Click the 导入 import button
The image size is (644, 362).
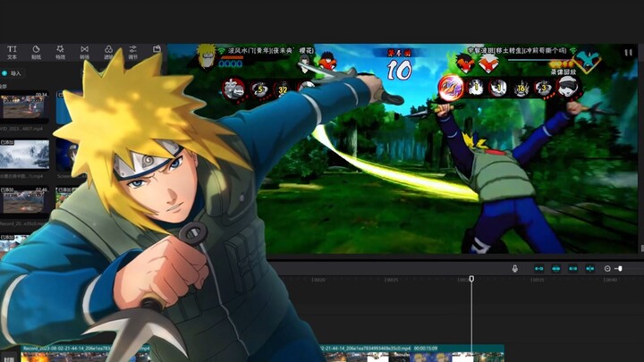click(x=12, y=73)
